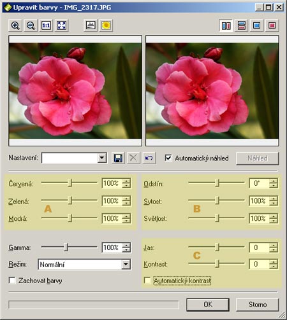Click the Červená slider handle
This screenshot has height=320, width=287.
click(70, 183)
